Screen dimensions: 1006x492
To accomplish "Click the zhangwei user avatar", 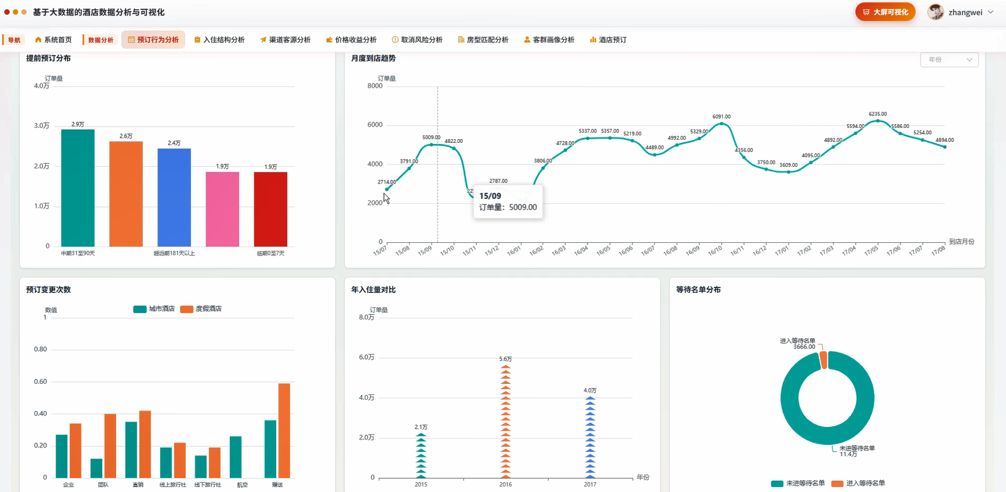I will (x=936, y=12).
